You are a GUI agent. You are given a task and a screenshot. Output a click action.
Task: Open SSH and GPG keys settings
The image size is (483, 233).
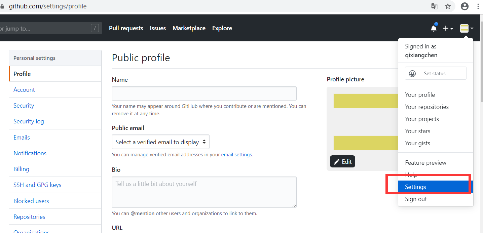coord(55,185)
